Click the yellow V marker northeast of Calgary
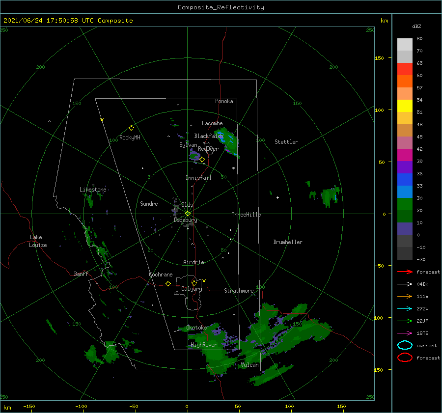The width and height of the screenshot is (442, 413). point(204,281)
